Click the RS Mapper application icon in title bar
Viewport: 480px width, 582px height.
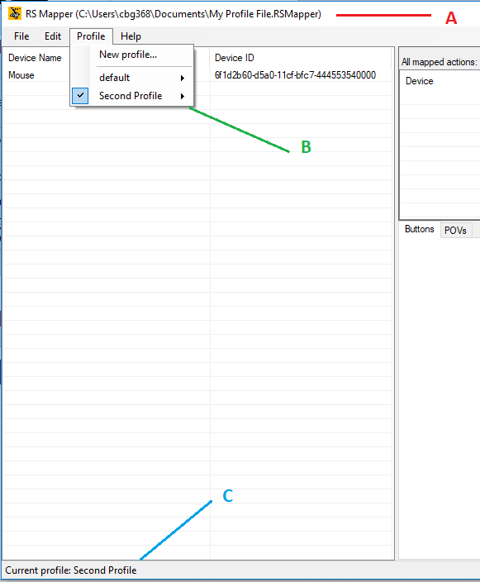pos(15,13)
